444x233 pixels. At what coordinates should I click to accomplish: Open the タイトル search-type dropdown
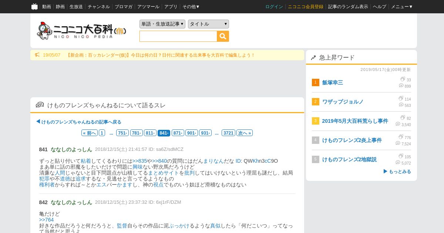pyautogui.click(x=208, y=24)
